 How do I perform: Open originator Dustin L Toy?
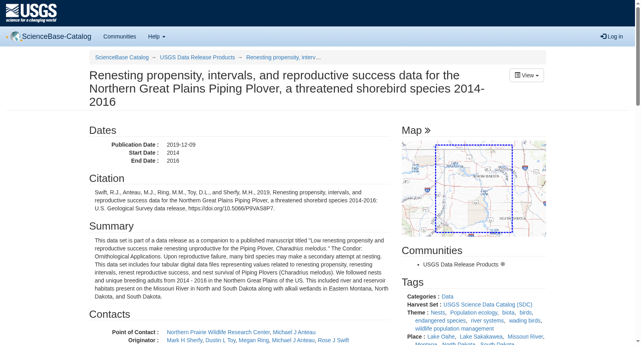220,340
